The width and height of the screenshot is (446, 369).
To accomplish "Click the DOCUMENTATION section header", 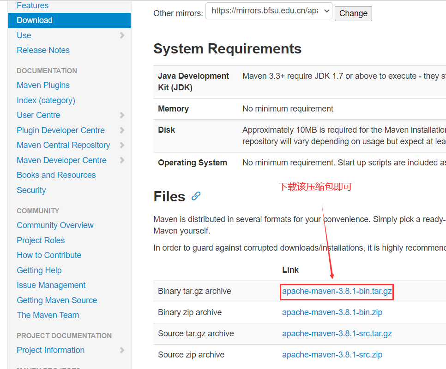I will pos(47,71).
